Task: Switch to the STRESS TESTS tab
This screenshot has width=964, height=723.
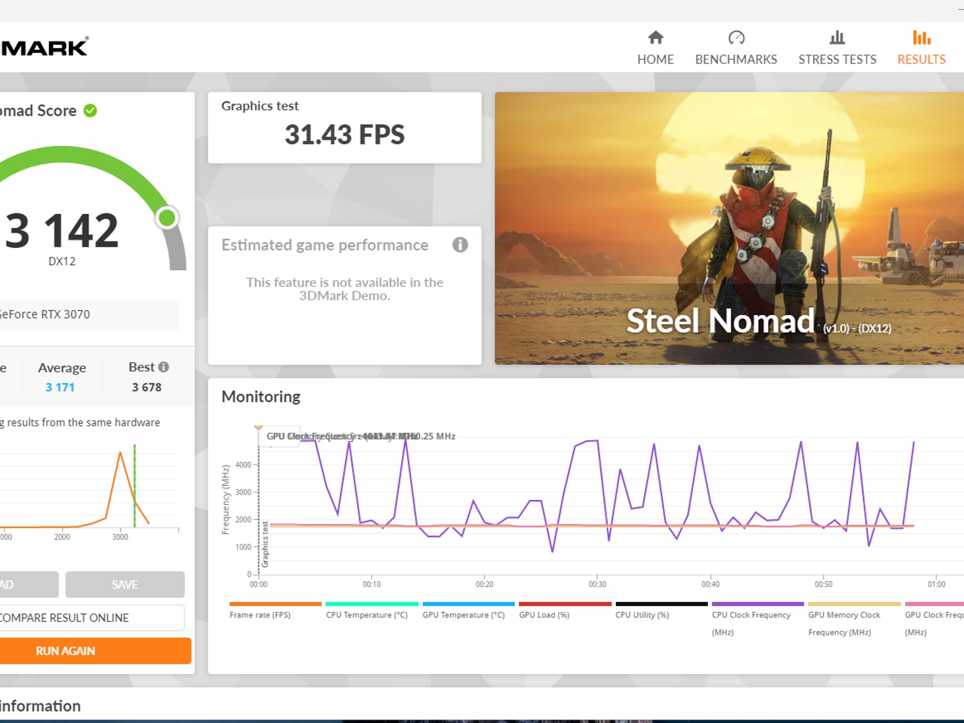Action: 837,59
